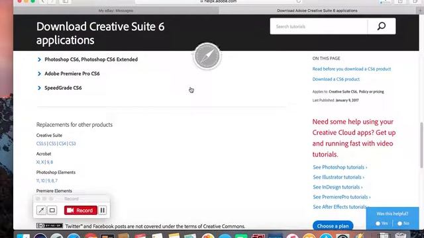Click the helpx.adobe.com address bar
Viewport: 424px width, 238px height.
(219, 1)
